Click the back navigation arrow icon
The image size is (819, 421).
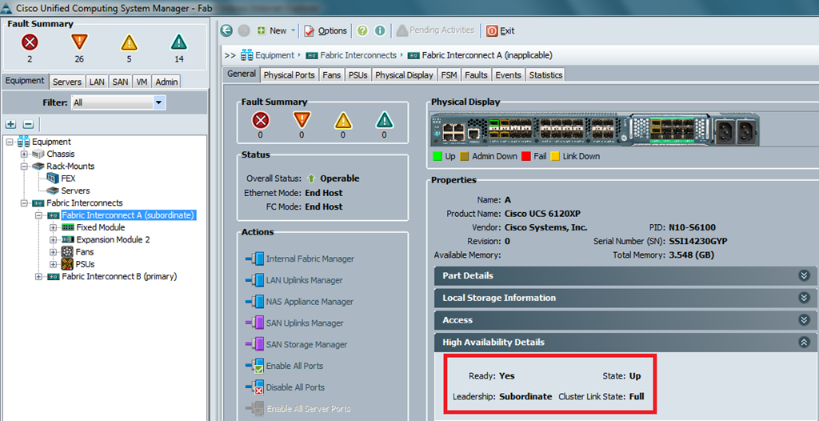[226, 30]
